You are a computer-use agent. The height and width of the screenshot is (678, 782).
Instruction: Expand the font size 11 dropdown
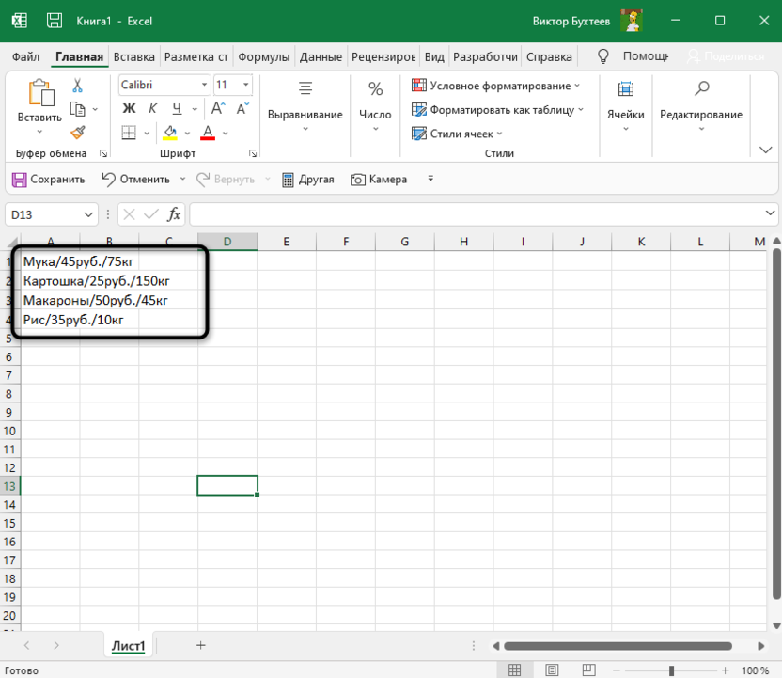pos(246,85)
